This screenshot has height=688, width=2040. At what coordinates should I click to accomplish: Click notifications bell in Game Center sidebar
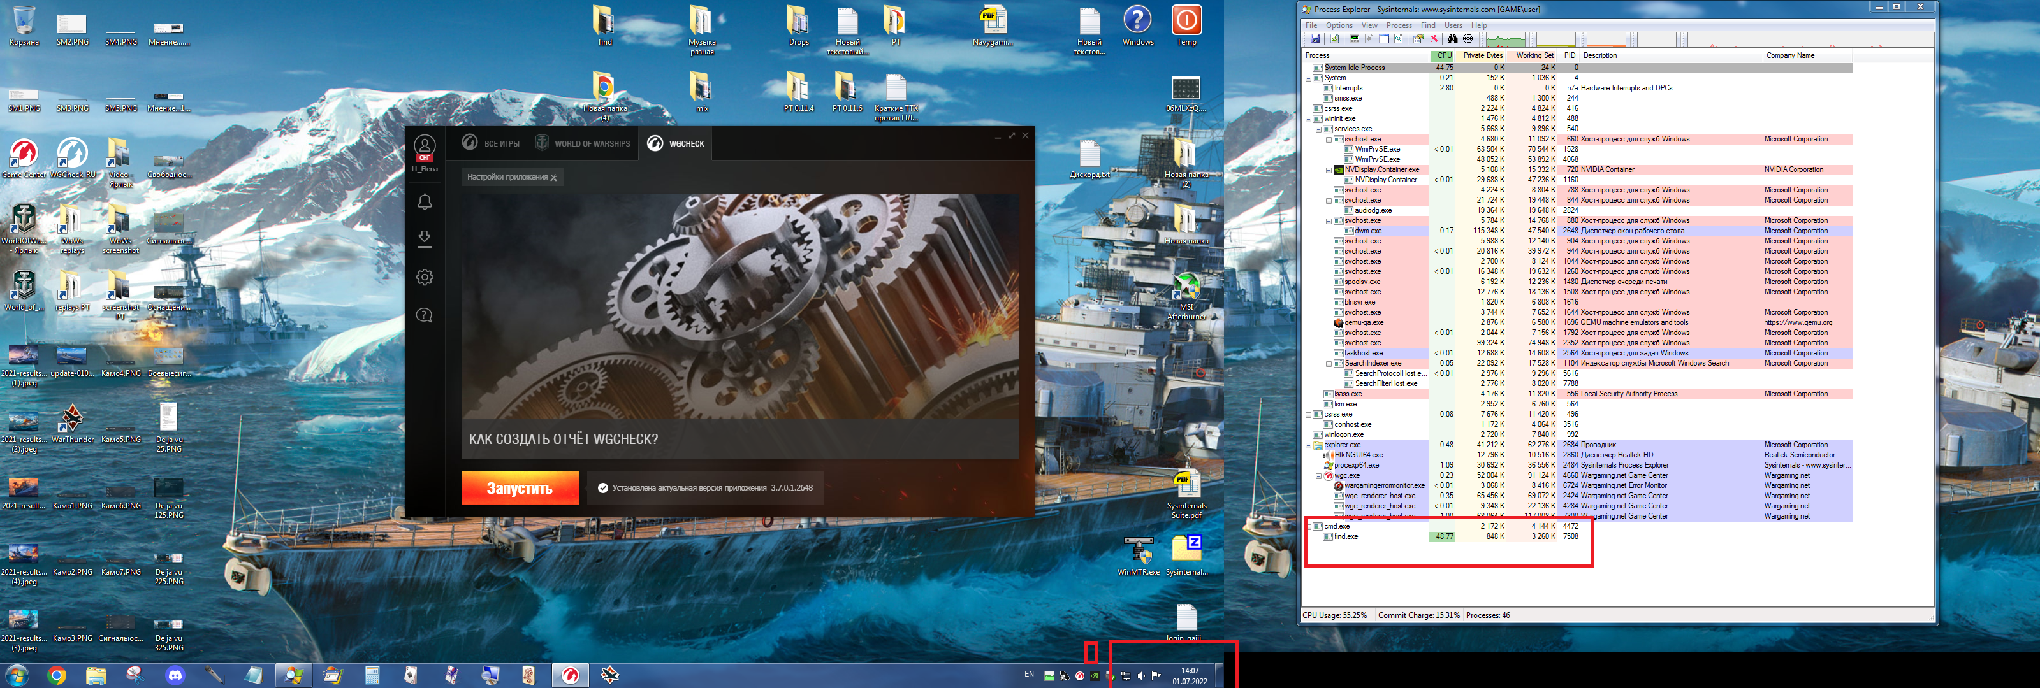pos(425,202)
